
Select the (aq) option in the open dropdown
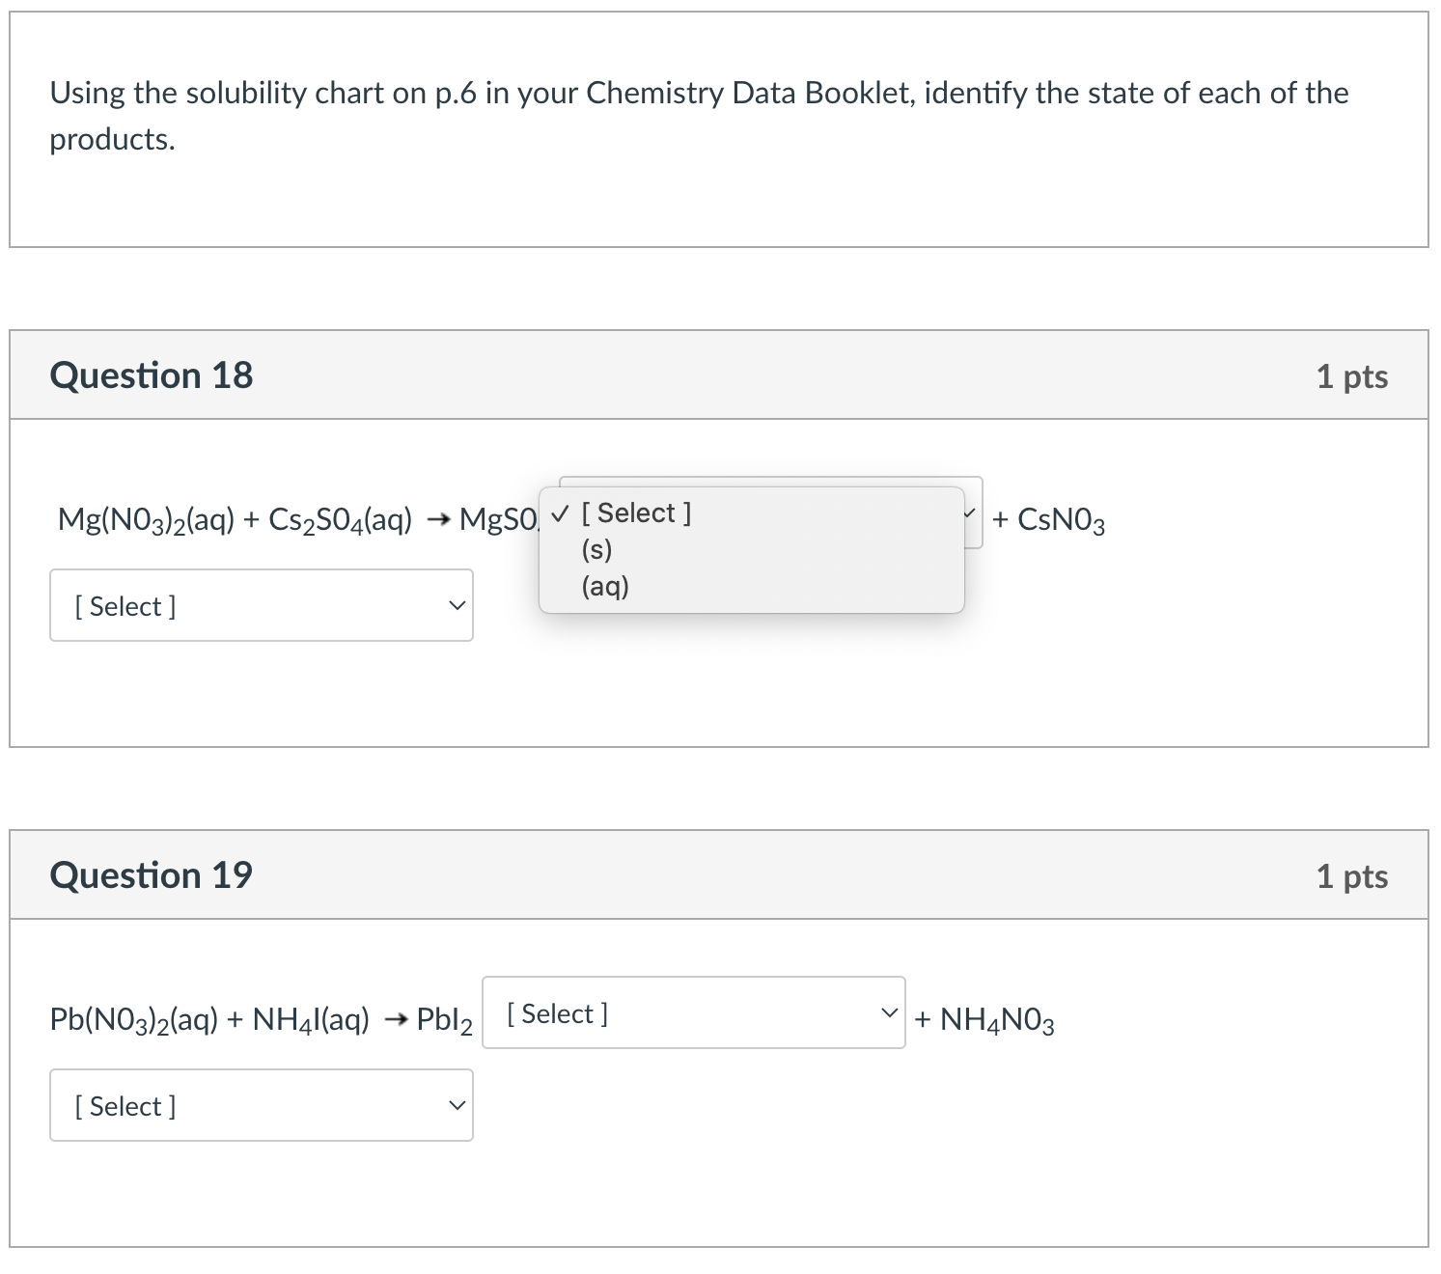pos(603,586)
